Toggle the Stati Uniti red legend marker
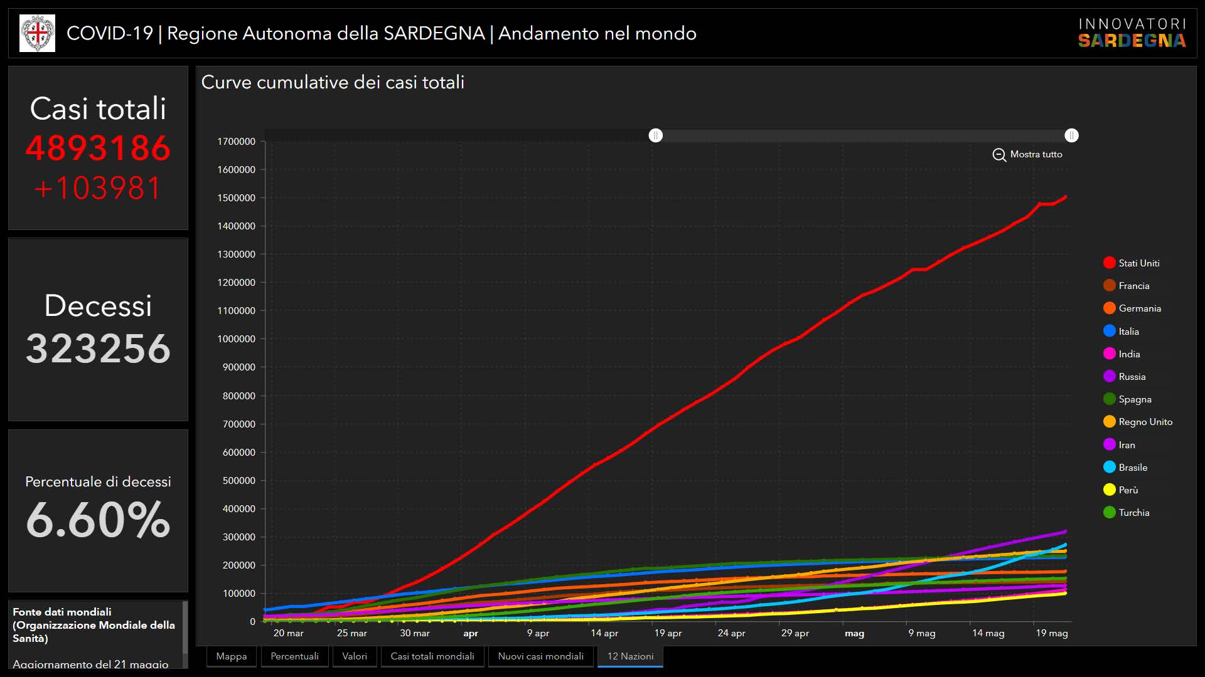 tap(1109, 263)
